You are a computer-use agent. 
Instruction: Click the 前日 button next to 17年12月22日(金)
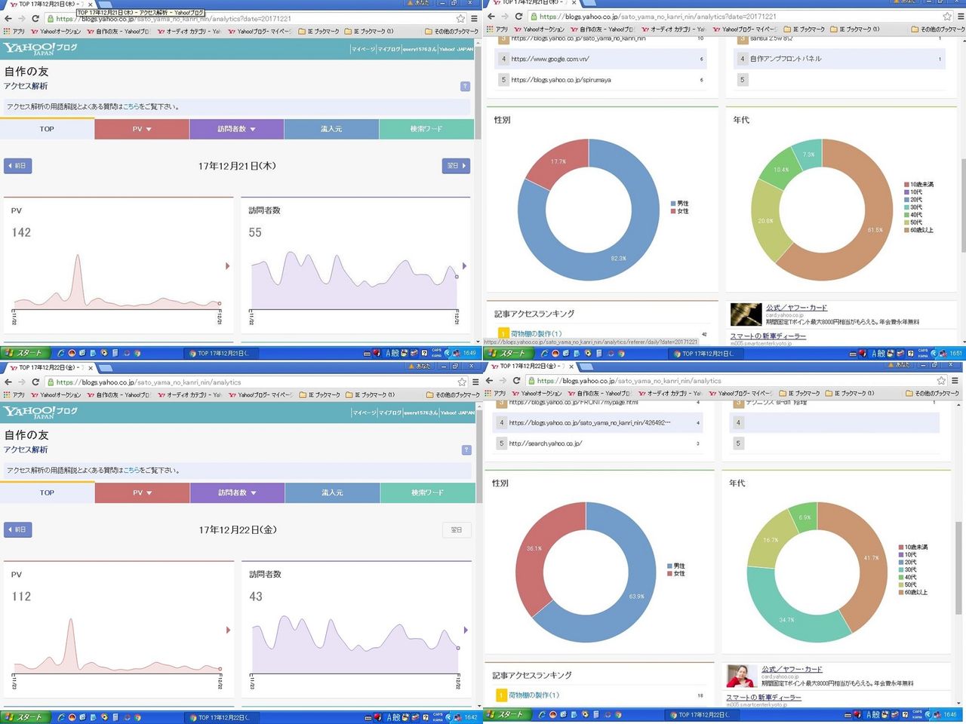pyautogui.click(x=17, y=529)
